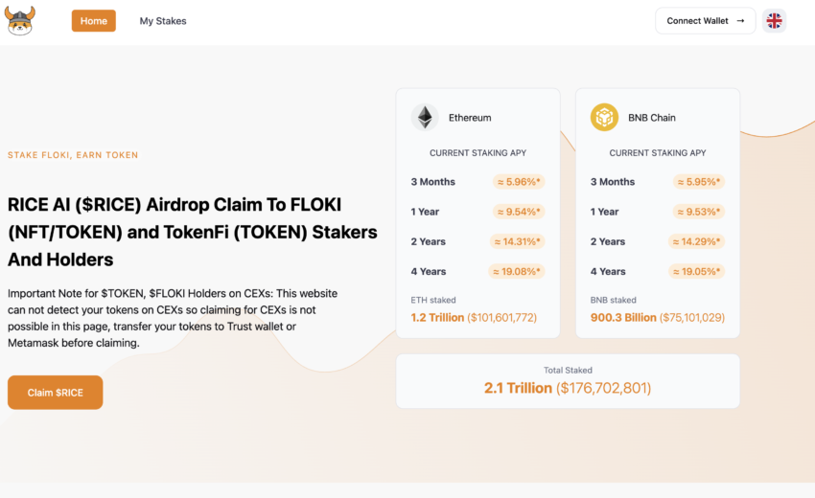The height and width of the screenshot is (498, 815).
Task: Click the BNB Chain coin icon
Action: (604, 118)
